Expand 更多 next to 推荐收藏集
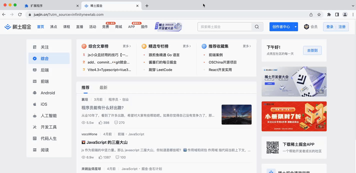Screen dimensions: 356x173 tap(247, 46)
